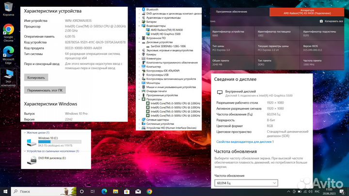Open File Explorer from the taskbar

pyautogui.click(x=115, y=191)
